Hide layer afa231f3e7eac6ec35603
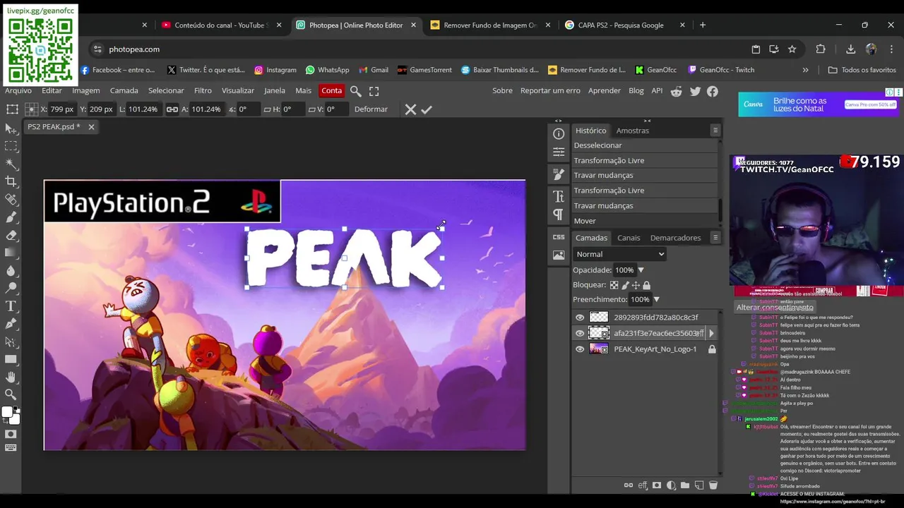Screen dimensions: 904x508 point(580,333)
